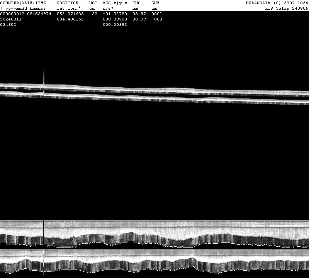Click the ACC x|y|z column header
This screenshot has height=278, width=309.
(115, 3)
